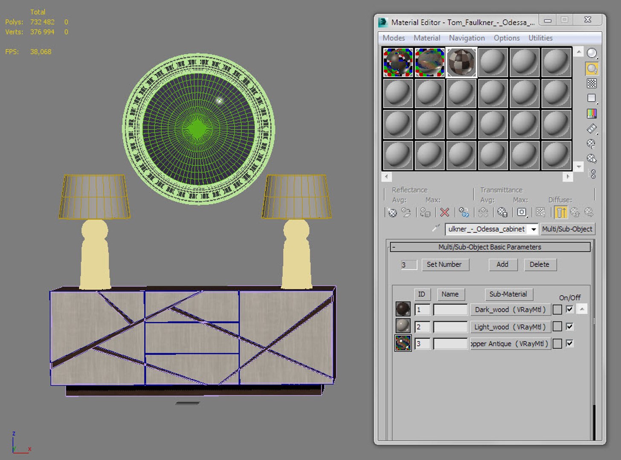The image size is (621, 460).
Task: Disable the Light_wood sub-material On/Off checkbox
Action: click(x=569, y=327)
